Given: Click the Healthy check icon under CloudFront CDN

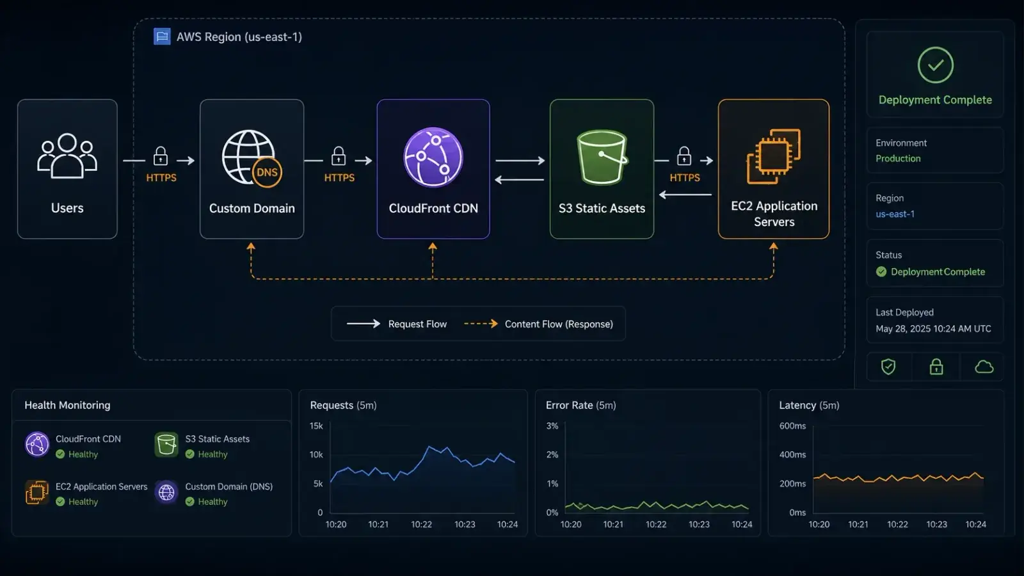Looking at the screenshot, I should [x=60, y=454].
